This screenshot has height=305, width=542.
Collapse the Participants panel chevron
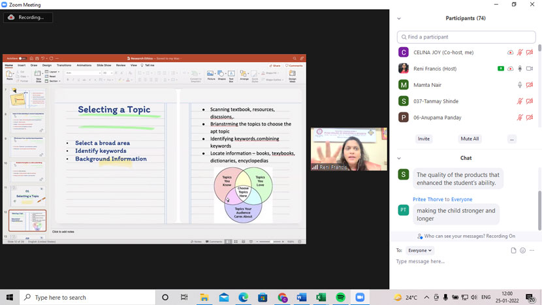point(400,18)
